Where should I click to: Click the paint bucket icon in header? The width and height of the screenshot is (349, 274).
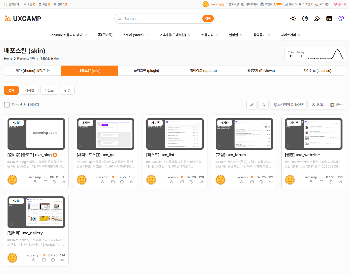pos(317,19)
